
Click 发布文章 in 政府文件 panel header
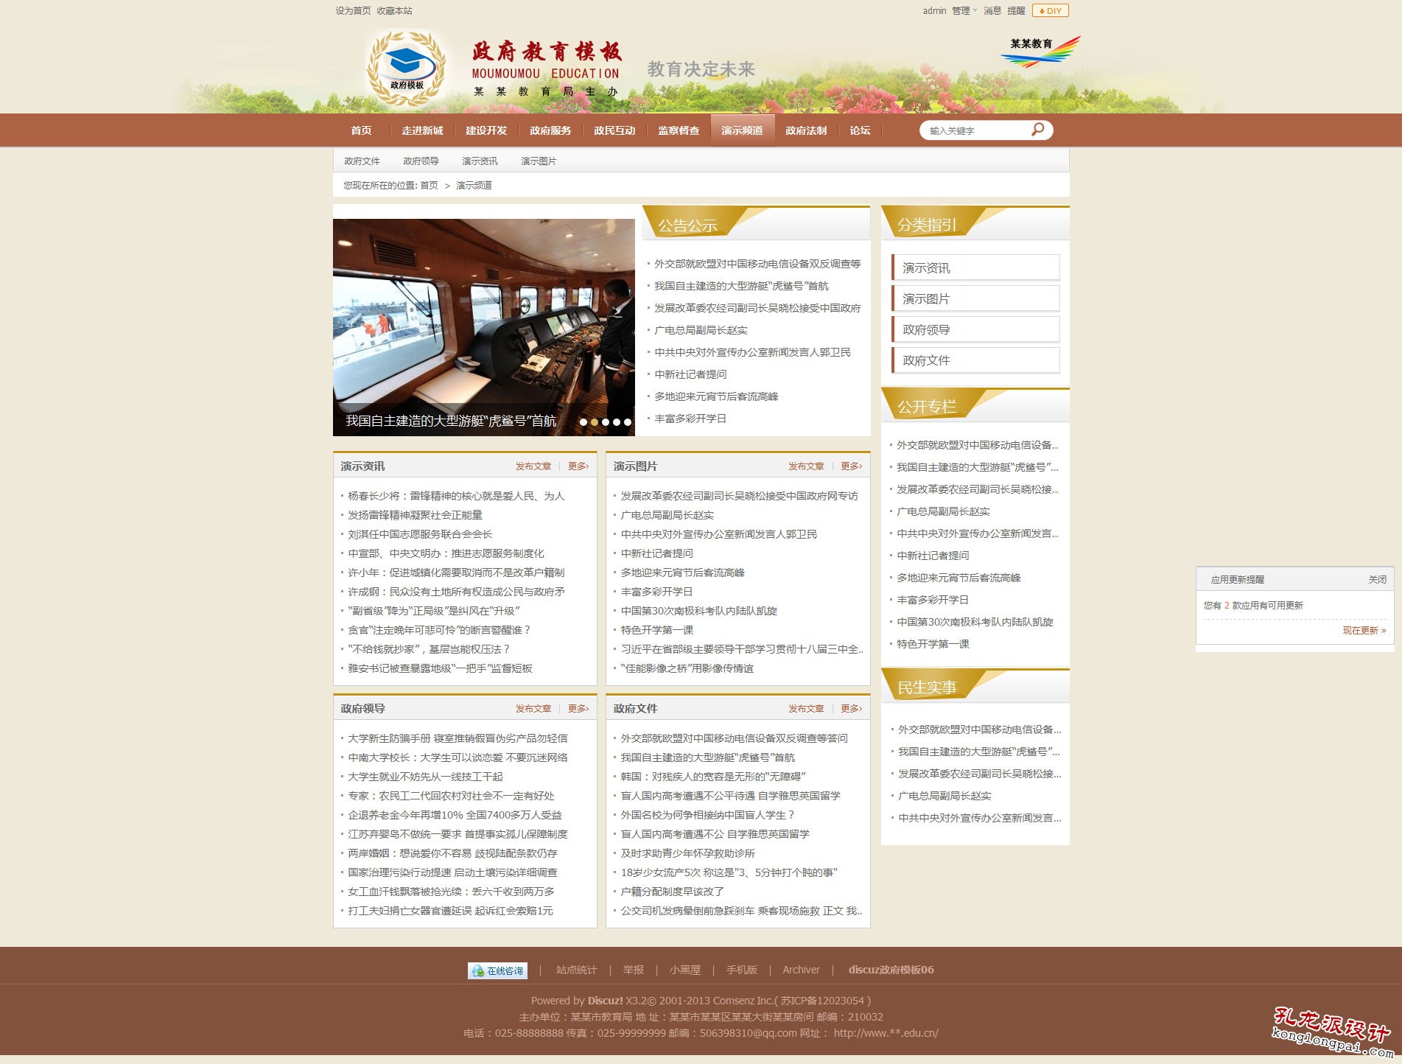click(x=806, y=708)
